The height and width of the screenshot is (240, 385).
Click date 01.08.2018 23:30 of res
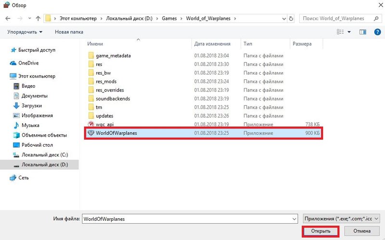(x=211, y=64)
